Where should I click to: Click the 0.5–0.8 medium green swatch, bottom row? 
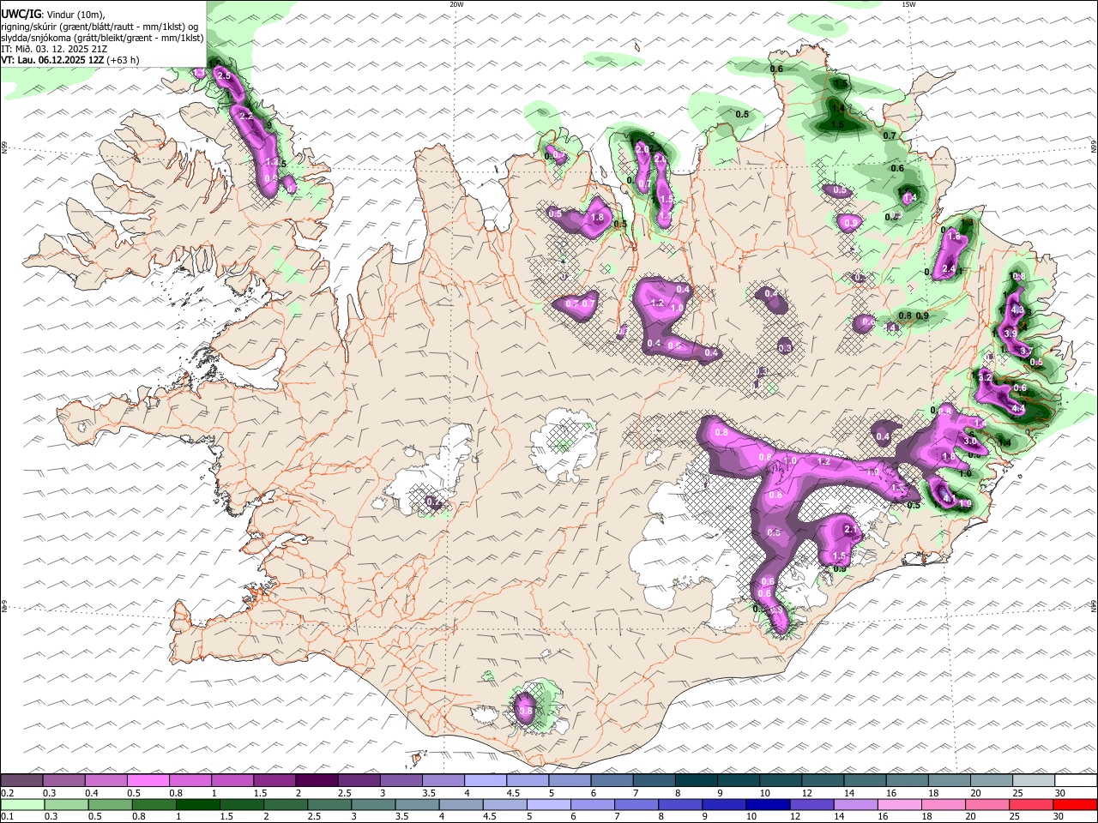[x=110, y=804]
